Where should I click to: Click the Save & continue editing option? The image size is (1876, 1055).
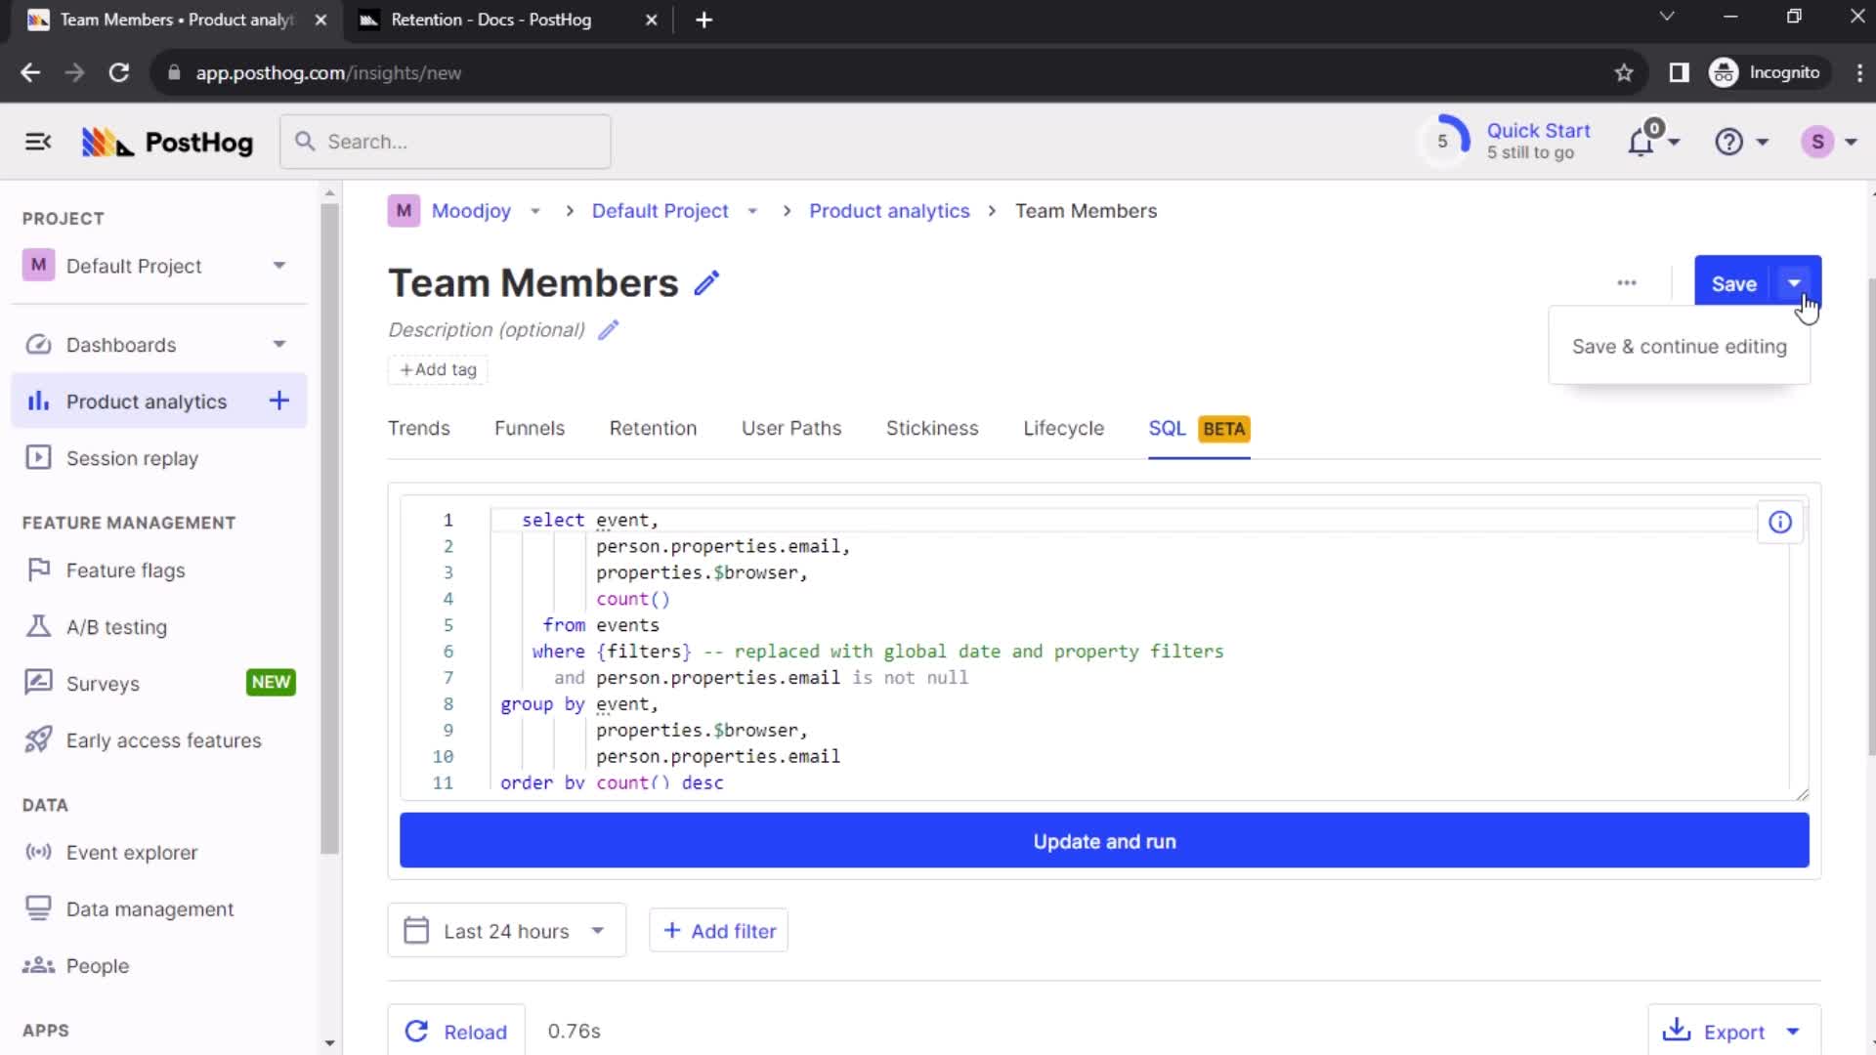1679,345
